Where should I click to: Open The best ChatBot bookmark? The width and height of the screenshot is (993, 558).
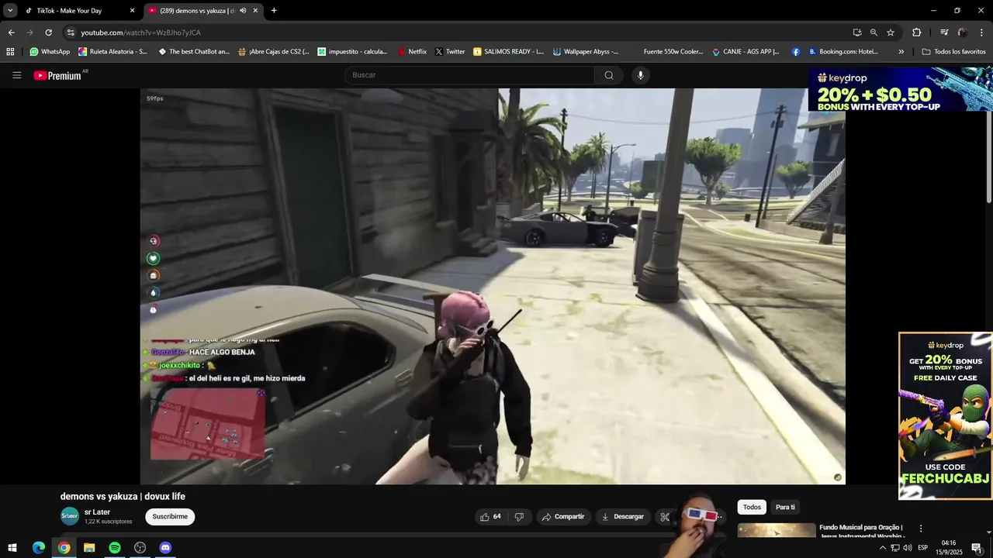(194, 52)
